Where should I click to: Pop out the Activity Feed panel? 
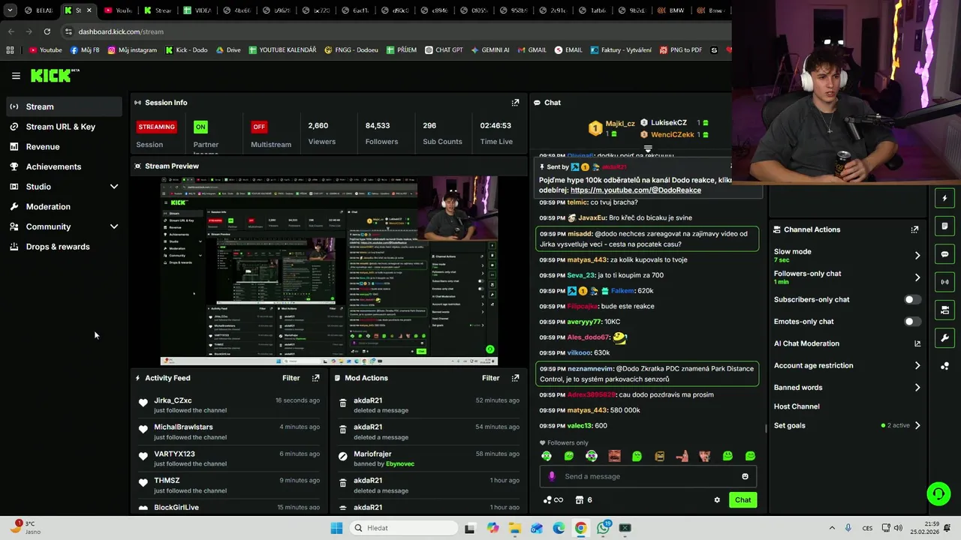315,378
